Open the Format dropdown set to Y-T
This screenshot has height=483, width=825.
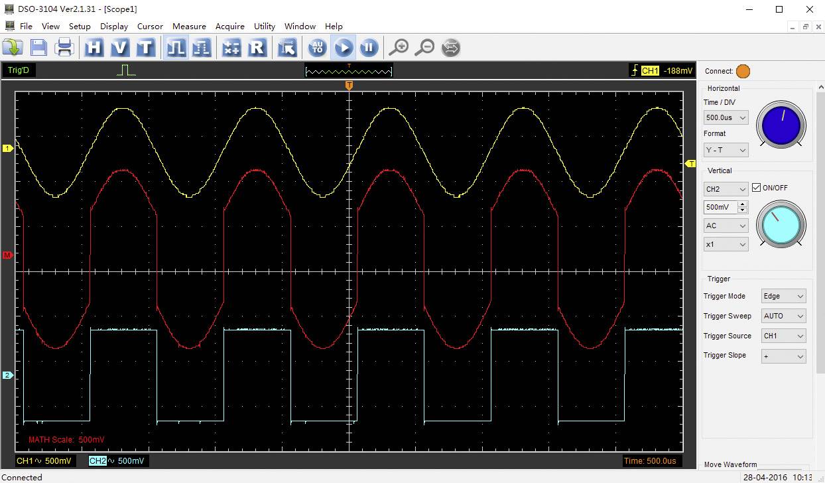click(x=725, y=149)
